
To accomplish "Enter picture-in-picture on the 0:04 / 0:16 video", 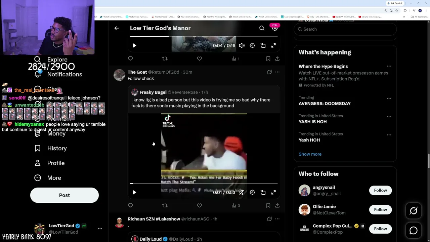I will [x=263, y=46].
